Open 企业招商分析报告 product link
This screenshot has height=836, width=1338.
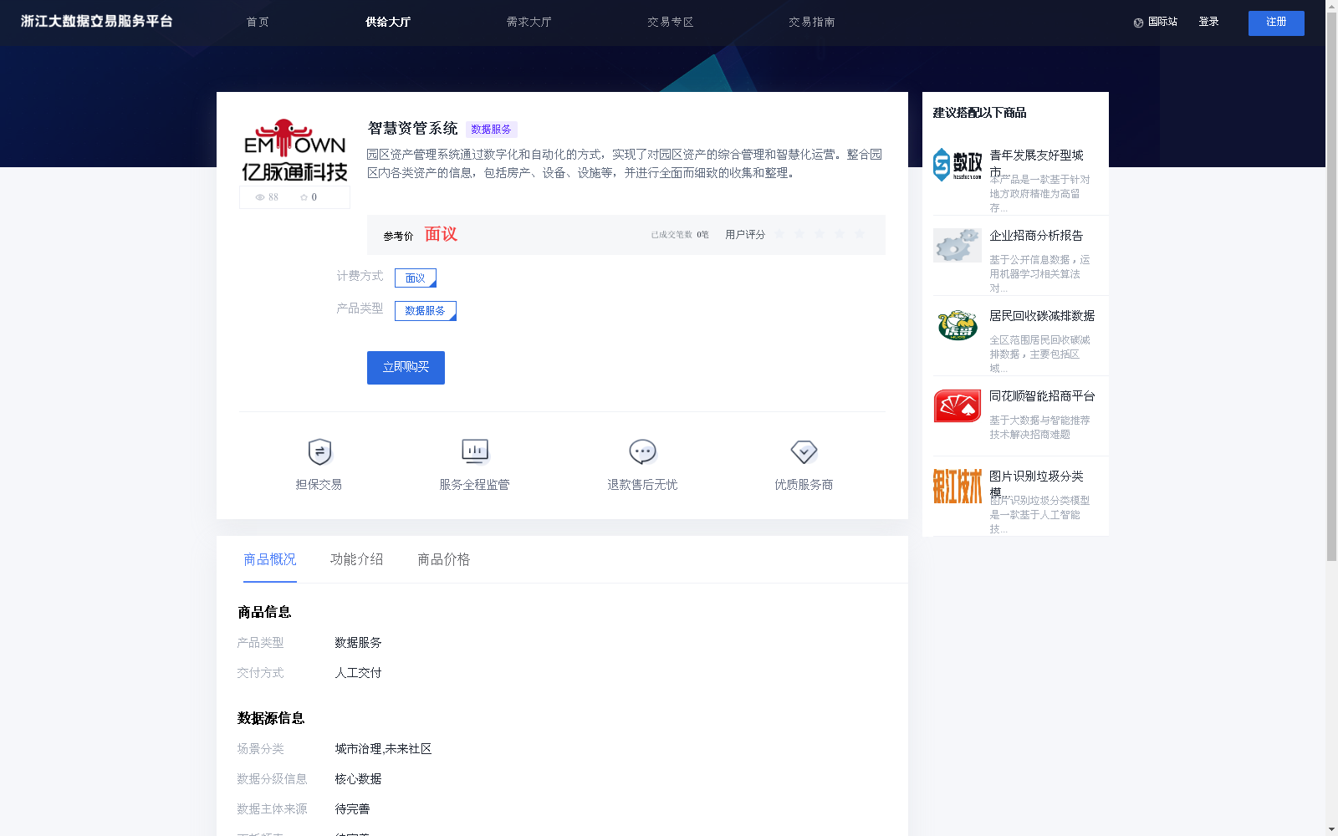(x=1037, y=236)
